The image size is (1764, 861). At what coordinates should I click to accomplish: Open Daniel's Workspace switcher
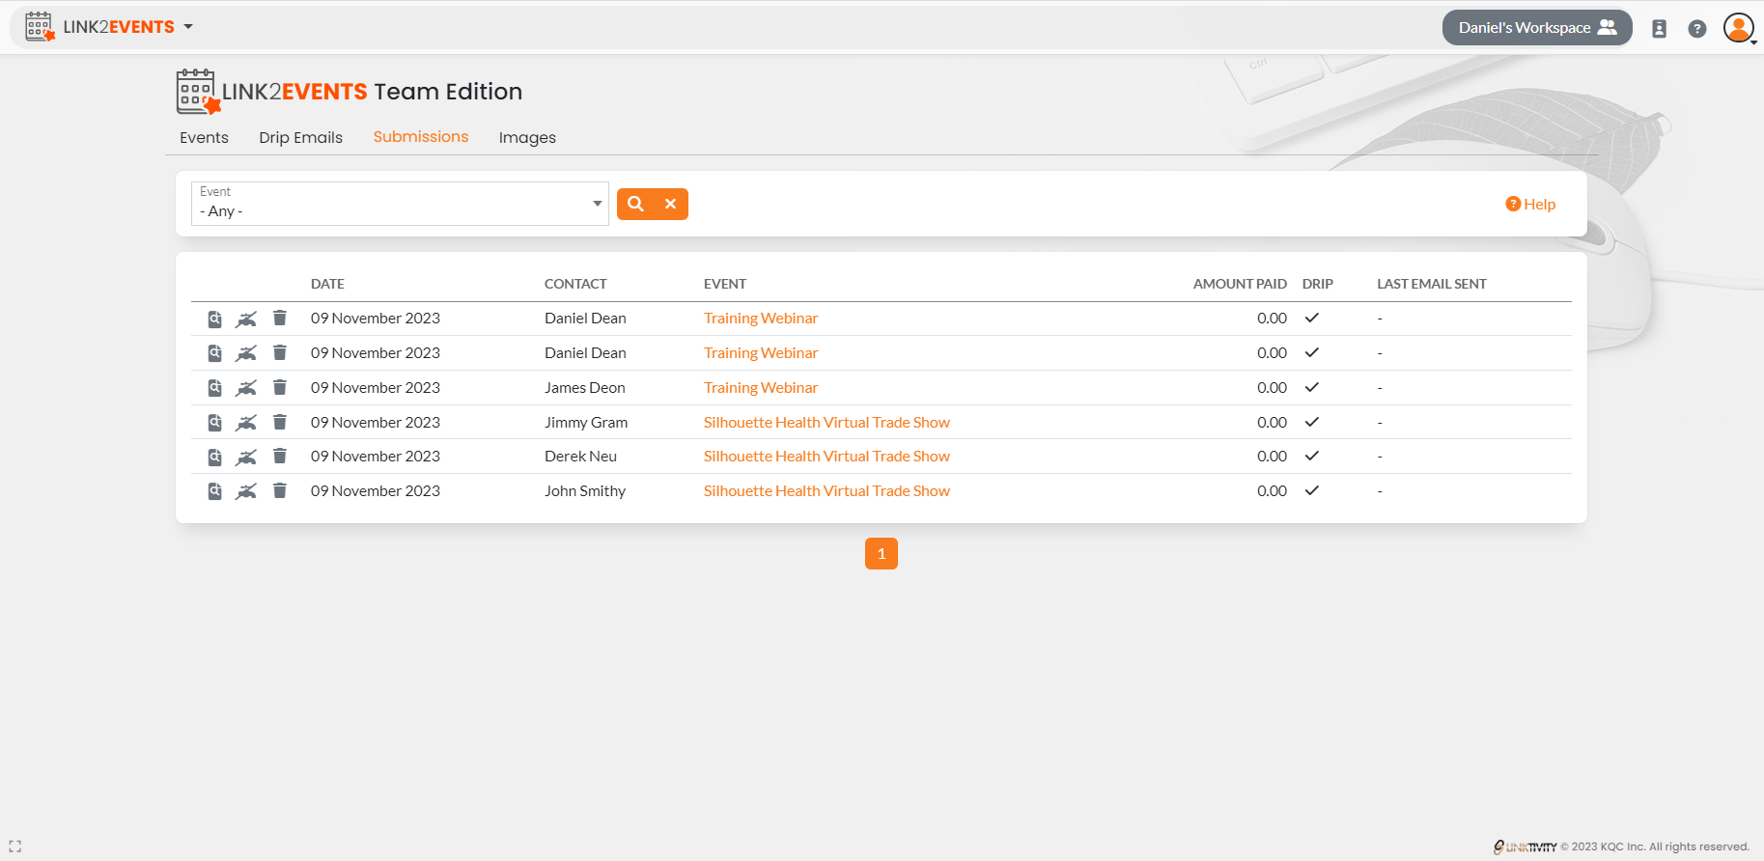[1537, 27]
